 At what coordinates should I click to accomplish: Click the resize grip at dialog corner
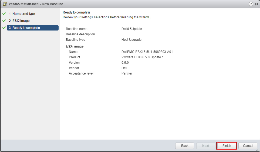click(258, 150)
